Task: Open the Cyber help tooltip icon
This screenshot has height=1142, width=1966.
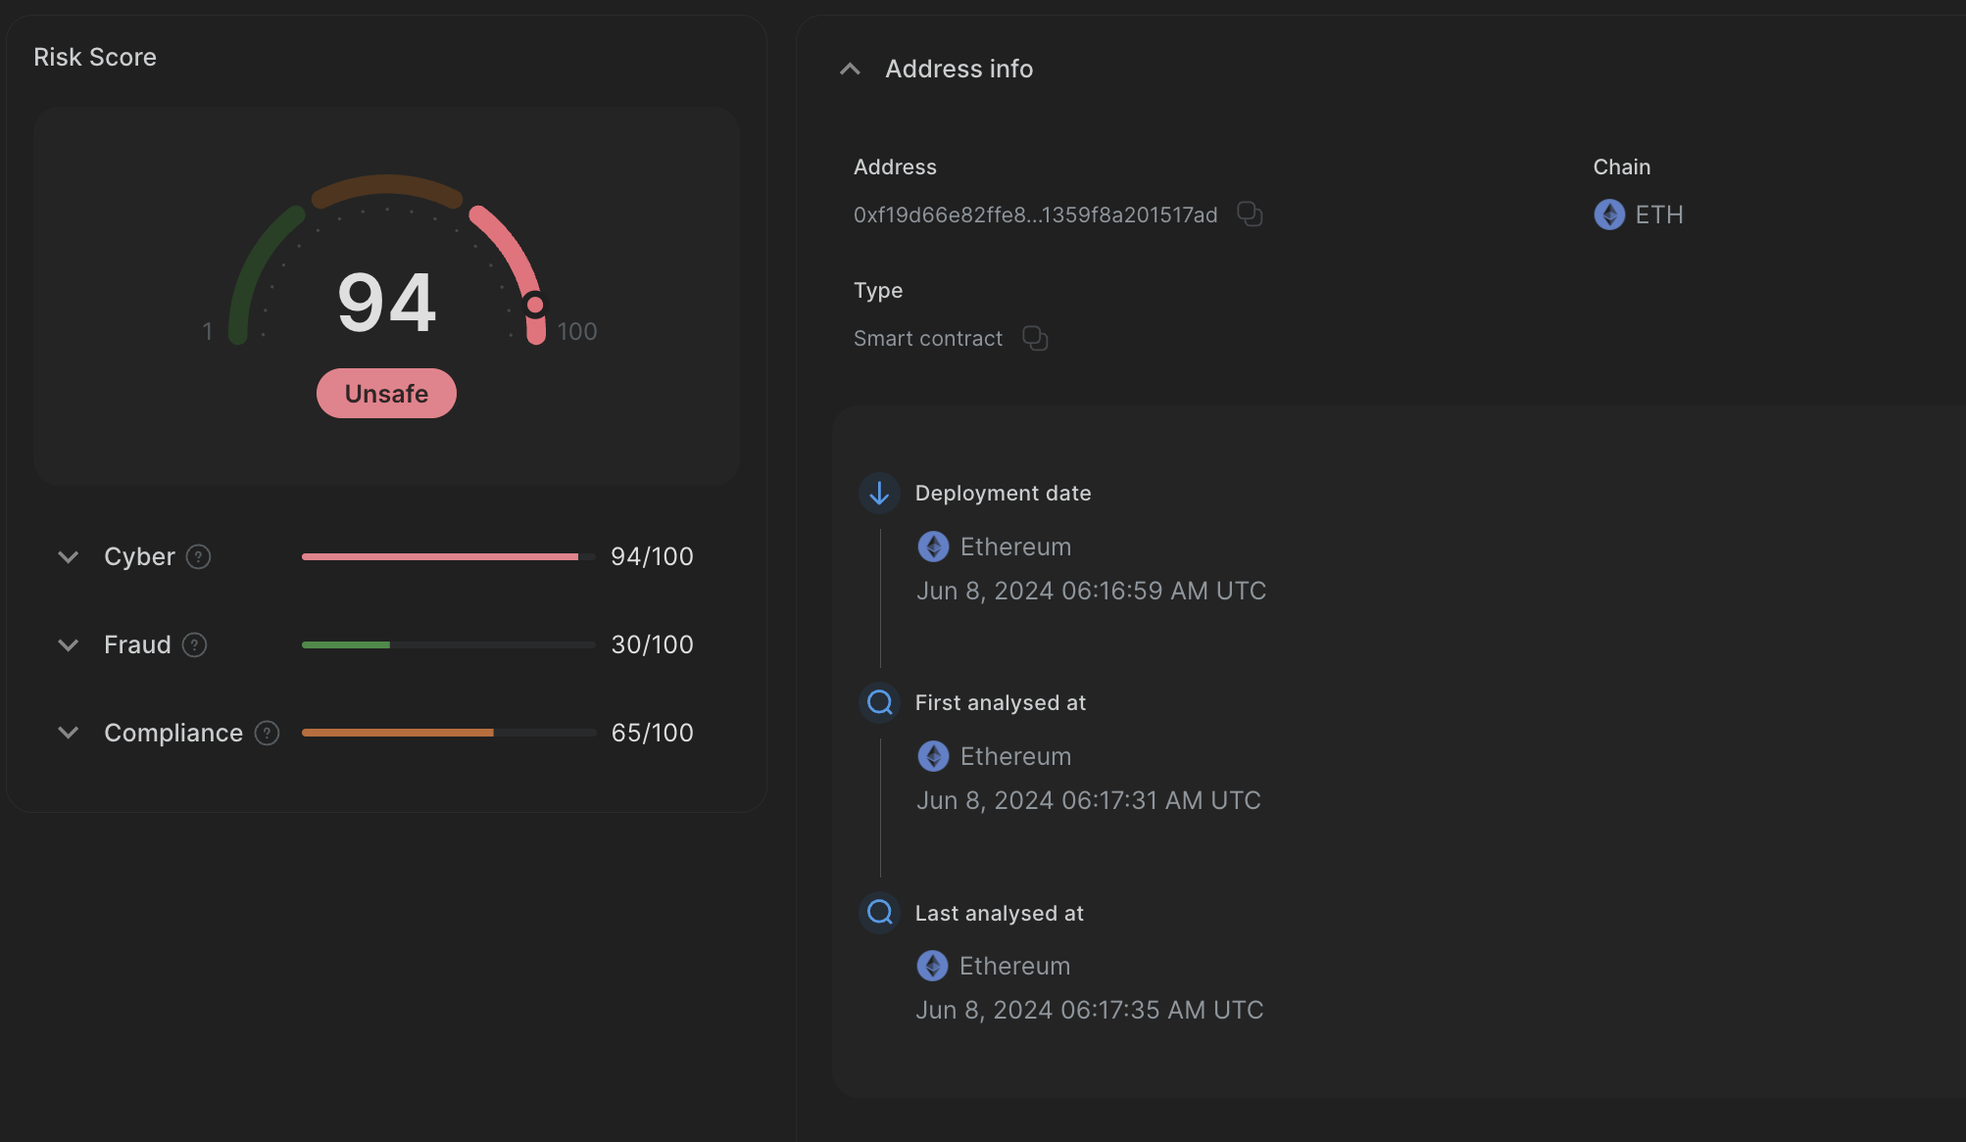Action: [x=199, y=556]
